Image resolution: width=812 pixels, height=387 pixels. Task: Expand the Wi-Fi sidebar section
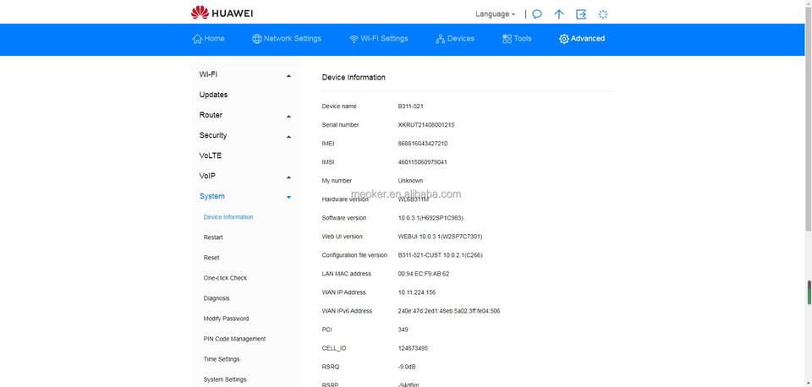[244, 75]
